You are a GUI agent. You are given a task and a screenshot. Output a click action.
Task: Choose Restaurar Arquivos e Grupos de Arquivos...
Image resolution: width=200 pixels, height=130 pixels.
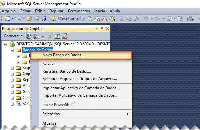(x=81, y=79)
